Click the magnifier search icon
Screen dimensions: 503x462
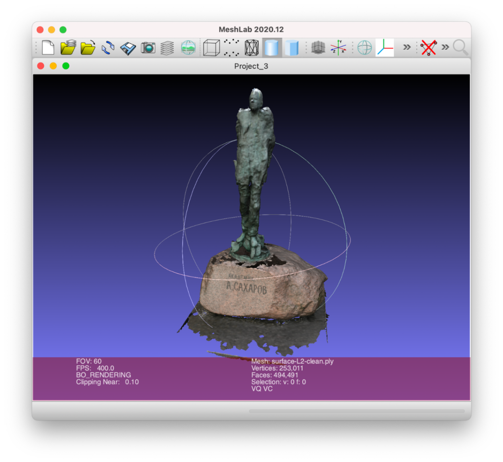tap(460, 47)
